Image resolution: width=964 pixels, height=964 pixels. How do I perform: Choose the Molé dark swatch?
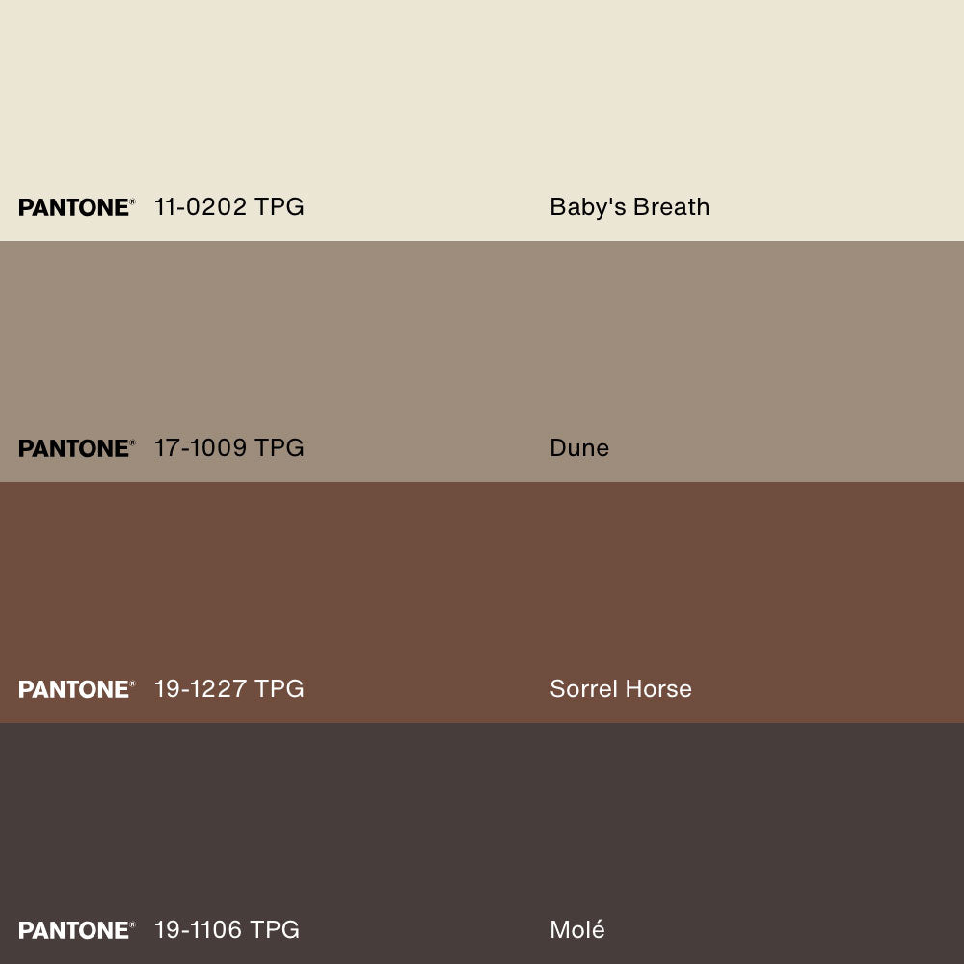pos(482,829)
